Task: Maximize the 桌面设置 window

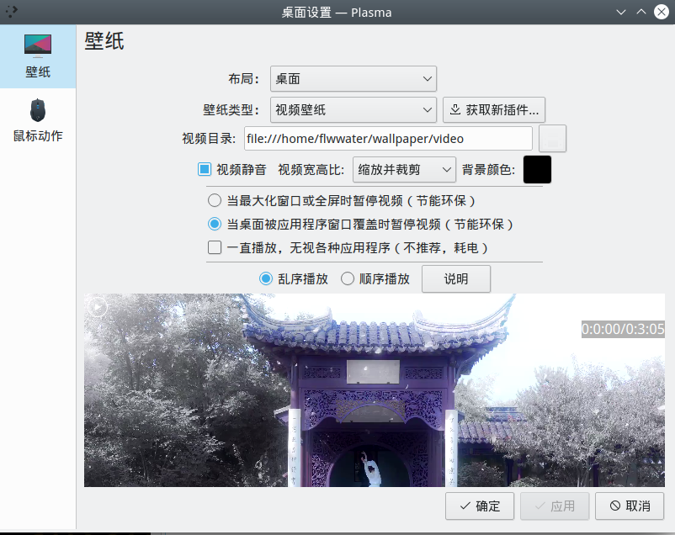Action: point(641,12)
